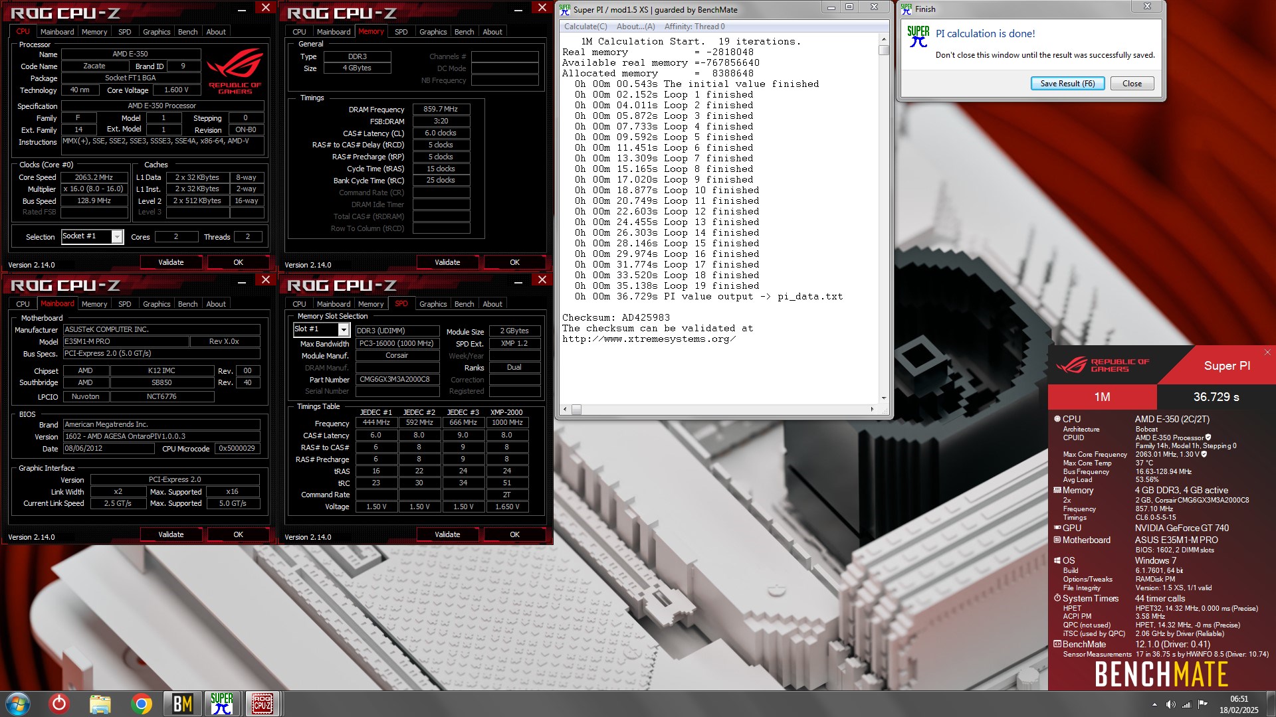The width and height of the screenshot is (1276, 717).
Task: Open About tab in CPU-Z SPD window
Action: 492,303
